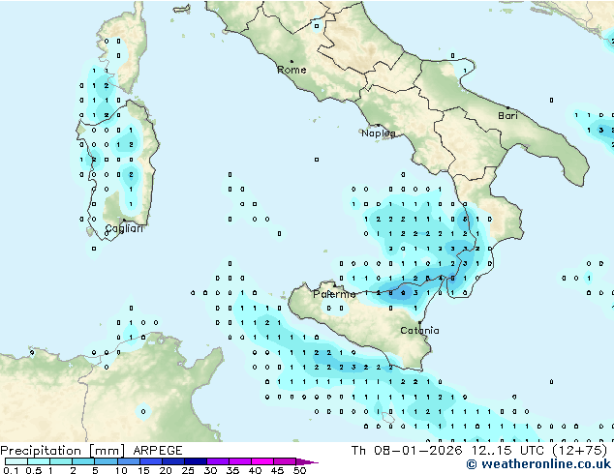
Task: Click the Naples city label
Action: 379,133
